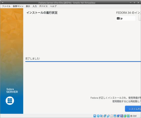Click the optical drive status icon

coord(98,116)
